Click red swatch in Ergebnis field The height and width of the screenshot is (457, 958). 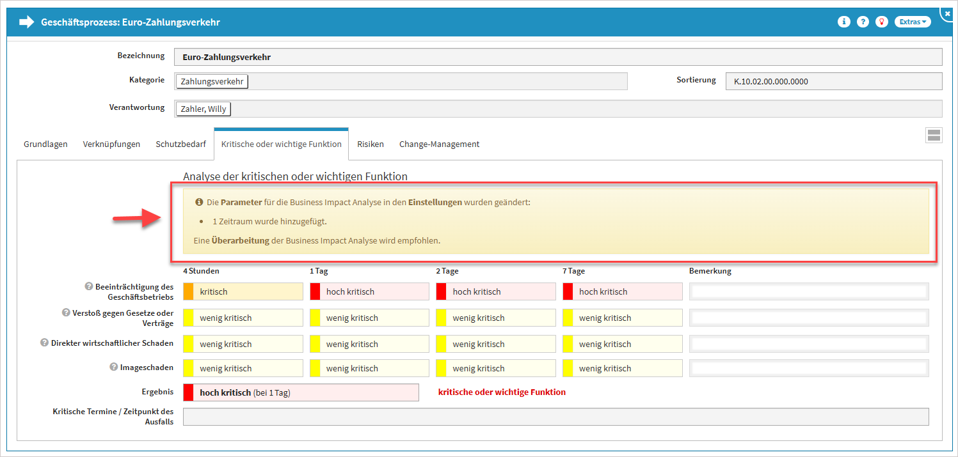click(189, 392)
